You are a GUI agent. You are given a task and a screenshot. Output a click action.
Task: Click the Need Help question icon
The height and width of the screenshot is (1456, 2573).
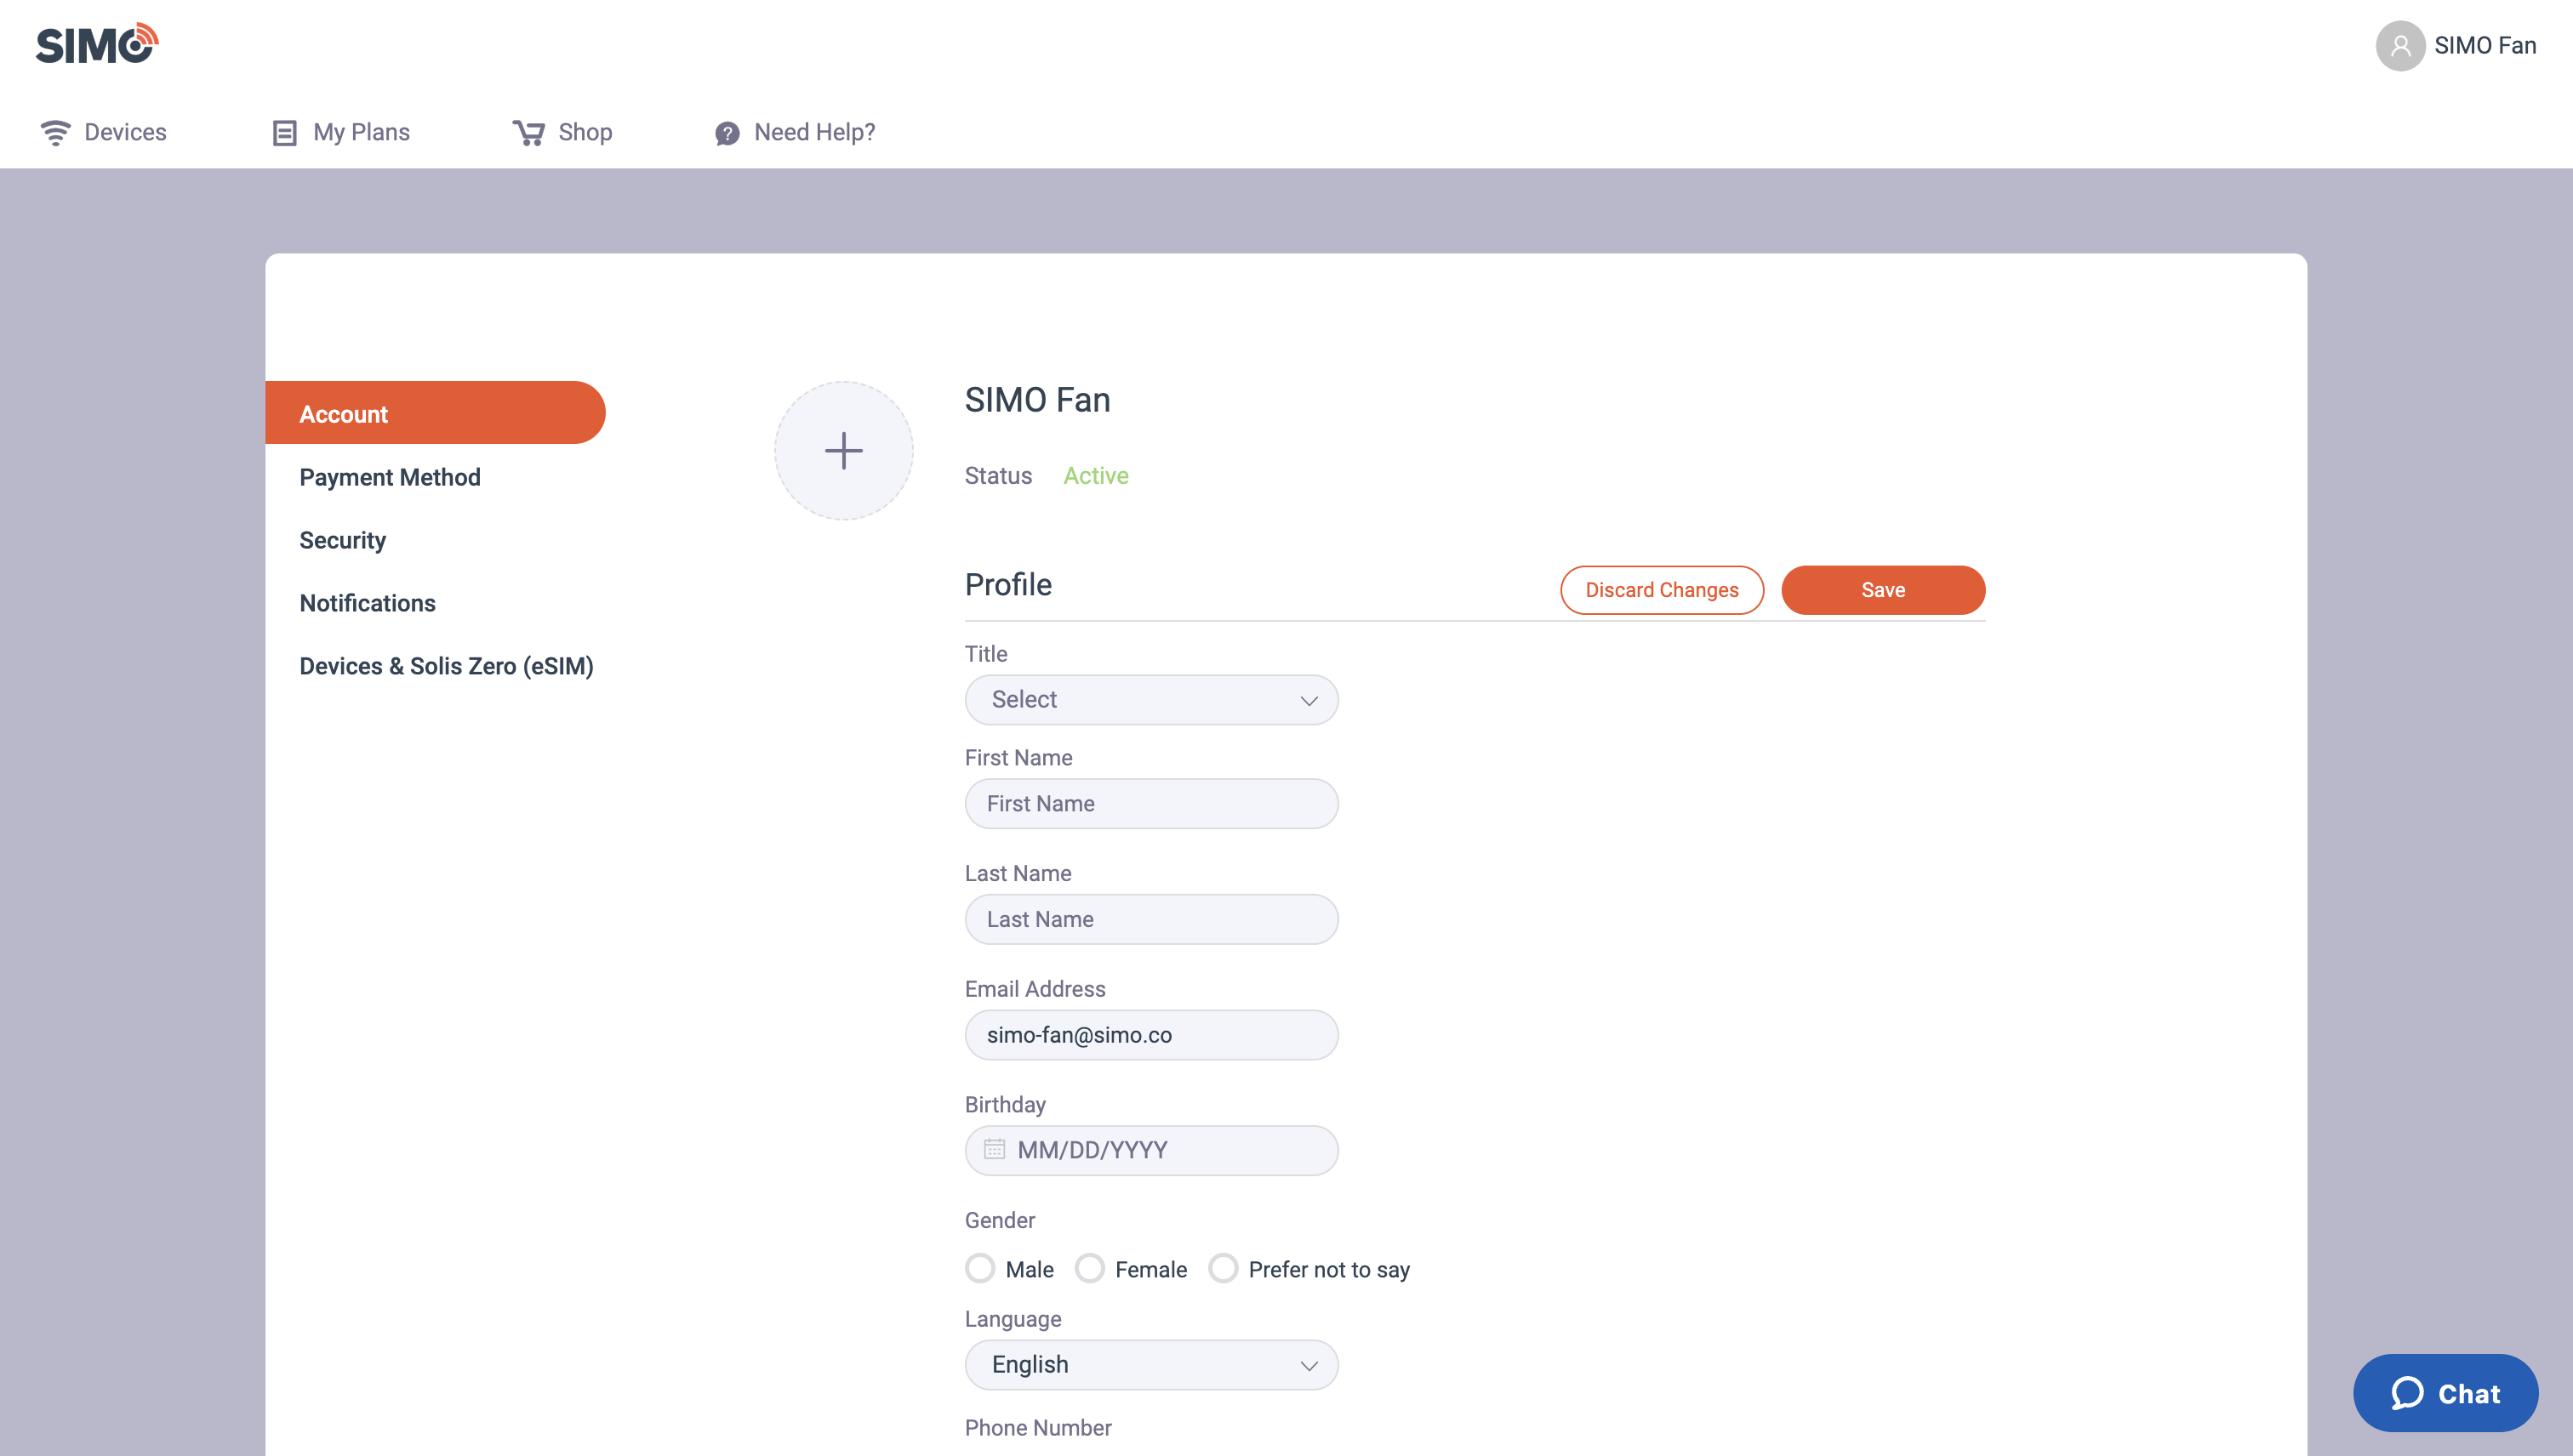tap(727, 133)
